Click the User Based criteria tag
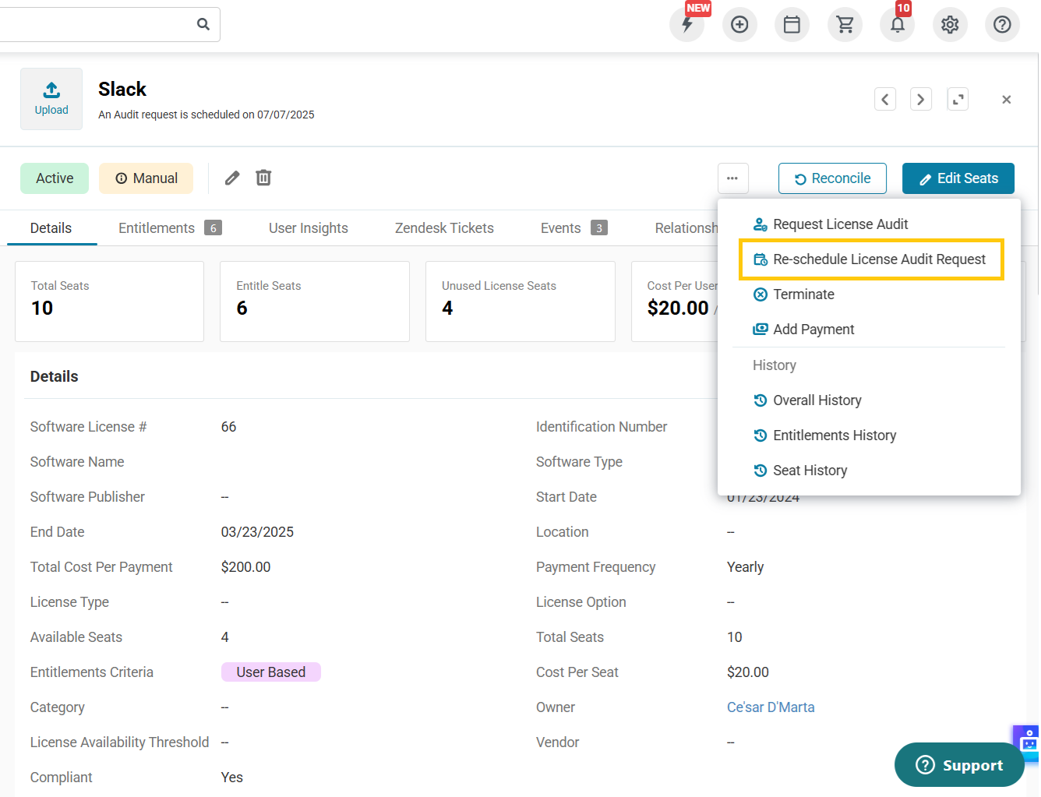Viewport: 1041px width, 797px height. pos(271,672)
